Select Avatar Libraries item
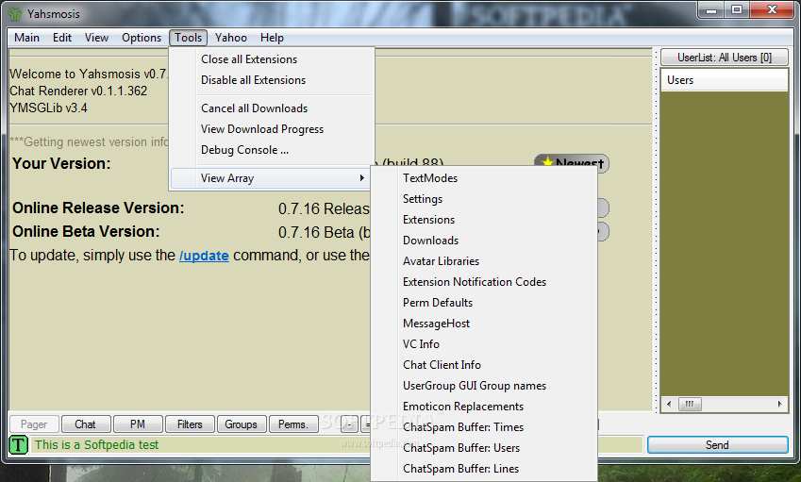 pyautogui.click(x=484, y=261)
